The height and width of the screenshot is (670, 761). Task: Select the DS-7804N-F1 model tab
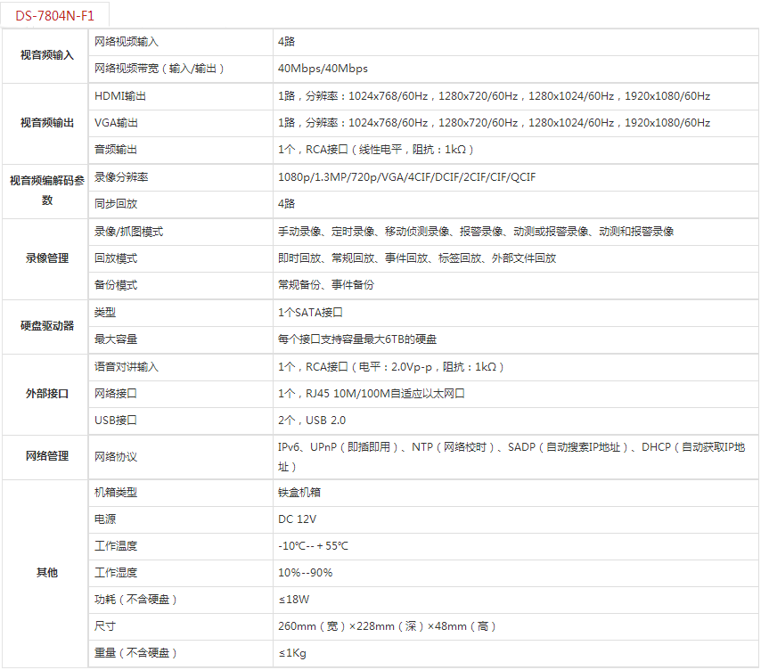click(55, 15)
